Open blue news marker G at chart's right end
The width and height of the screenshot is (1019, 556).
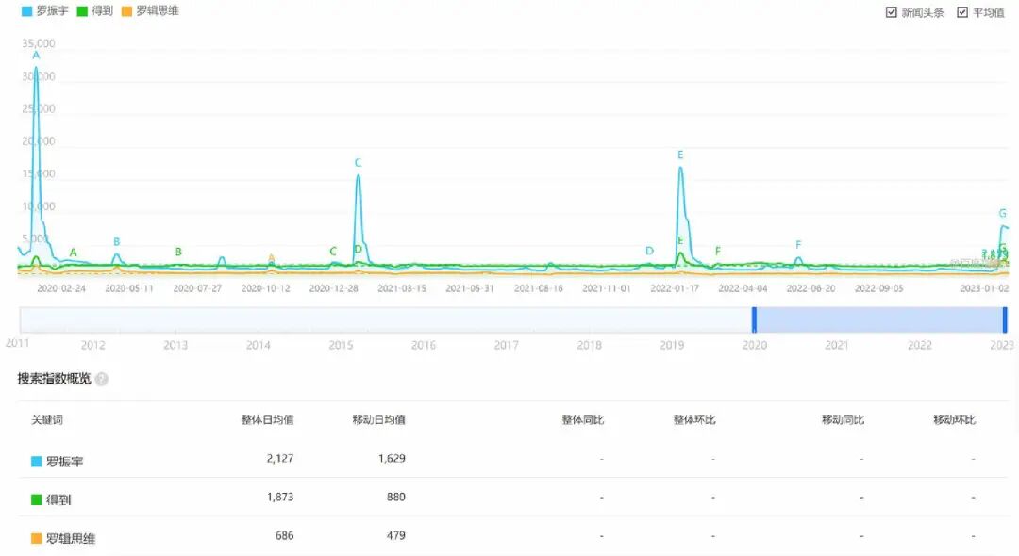pyautogui.click(x=1002, y=213)
